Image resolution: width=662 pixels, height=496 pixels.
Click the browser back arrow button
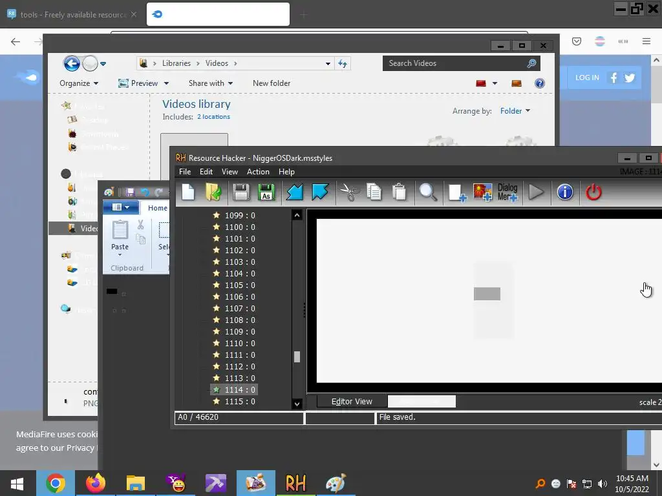[16, 41]
